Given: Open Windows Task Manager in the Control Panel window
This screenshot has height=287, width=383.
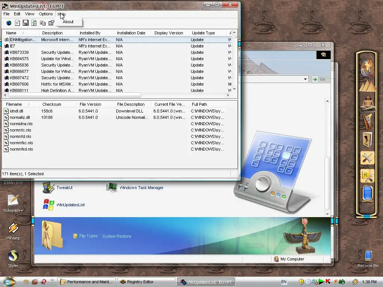Looking at the screenshot, I should click(x=135, y=188).
